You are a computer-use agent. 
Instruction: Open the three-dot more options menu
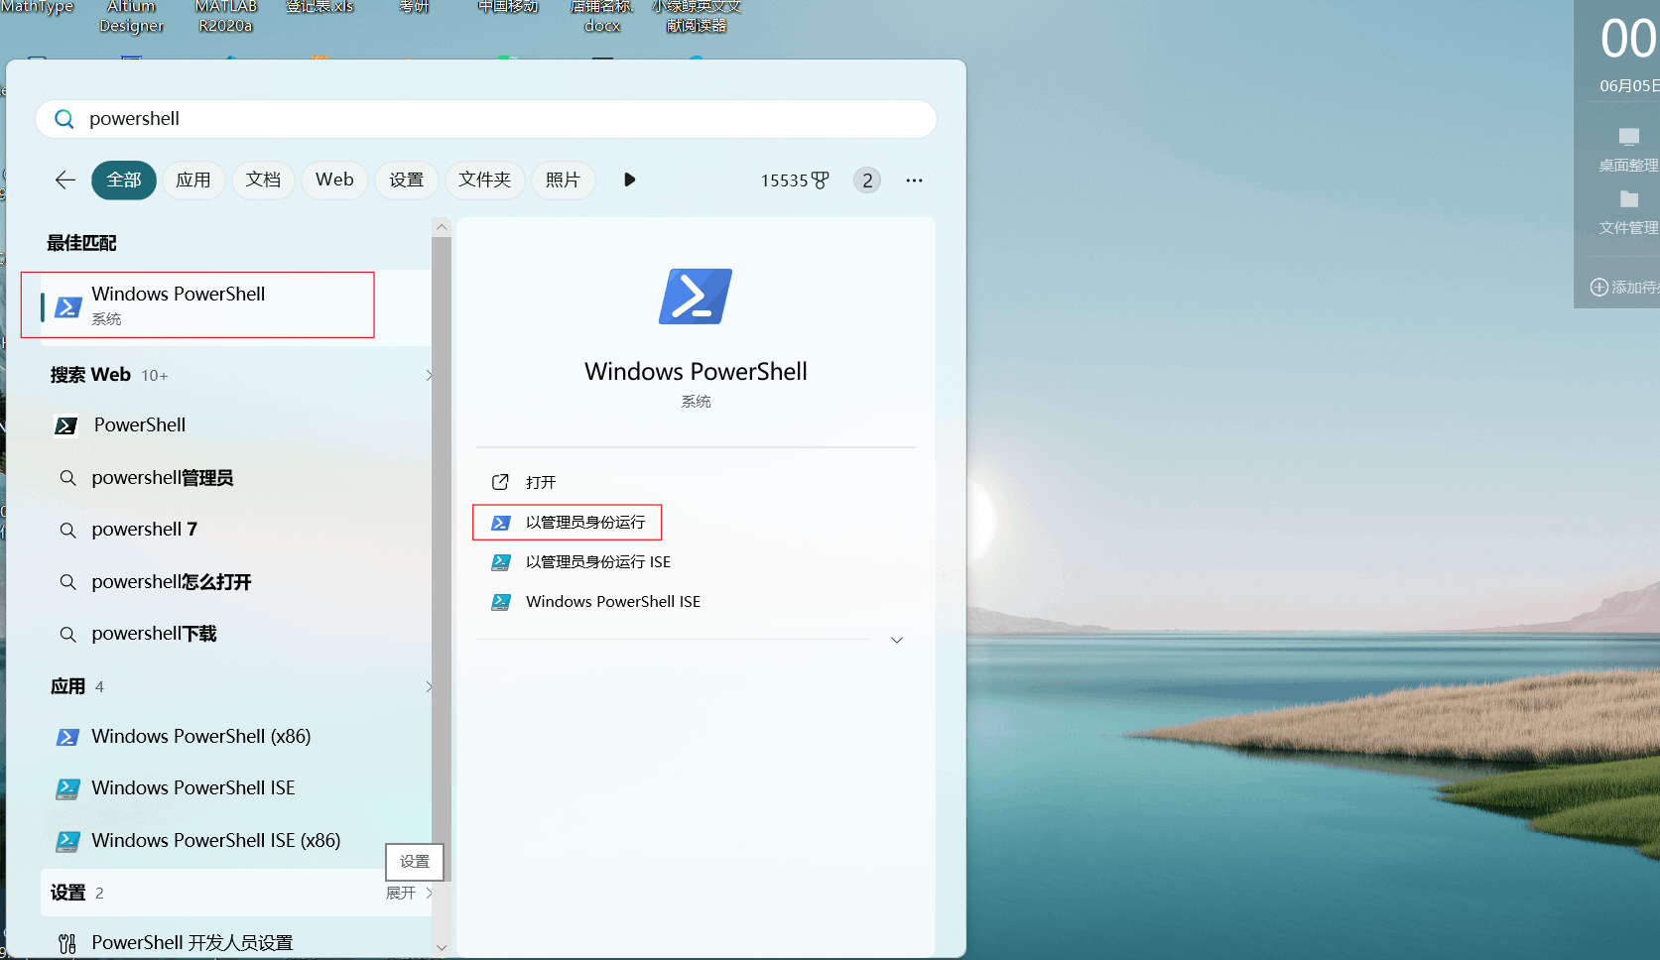914,180
